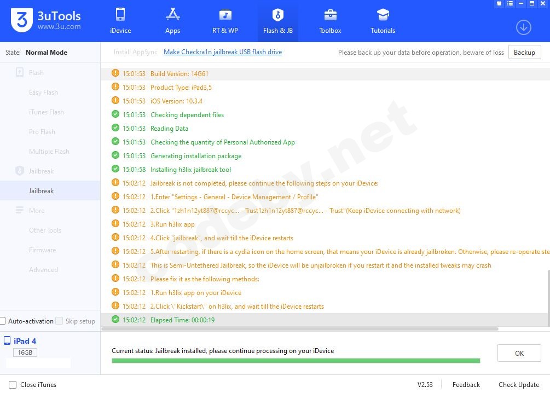Click the More category icon in sidebar
This screenshot has height=393, width=550.
coord(20,210)
